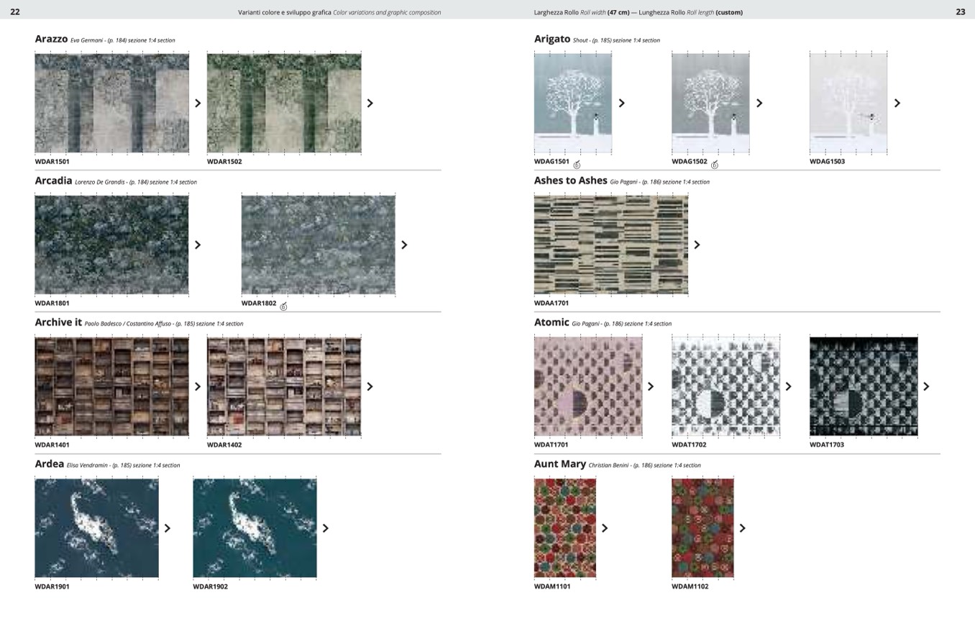The height and width of the screenshot is (631, 975).
Task: Click the arrow beside the WDAR1402 Archive it image
Action: pos(370,387)
